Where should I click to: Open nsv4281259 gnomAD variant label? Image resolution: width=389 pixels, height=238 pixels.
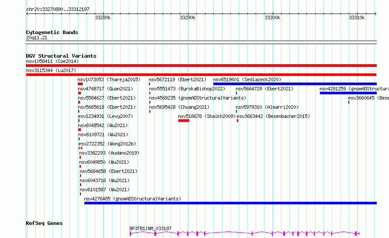pos(354,89)
